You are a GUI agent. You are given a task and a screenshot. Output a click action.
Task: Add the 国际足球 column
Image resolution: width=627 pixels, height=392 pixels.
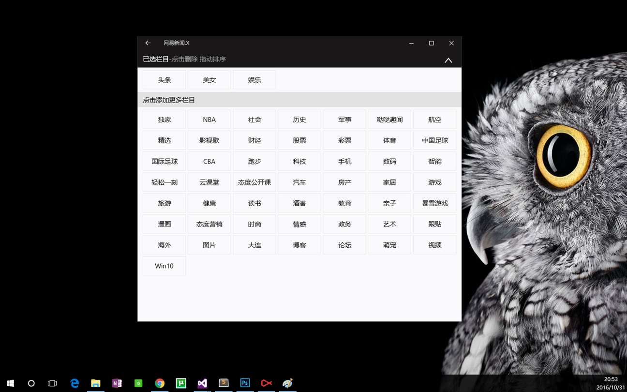point(164,161)
